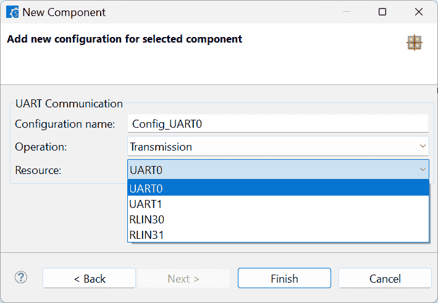Cancel the new component wizard
The width and height of the screenshot is (438, 303).
385,279
